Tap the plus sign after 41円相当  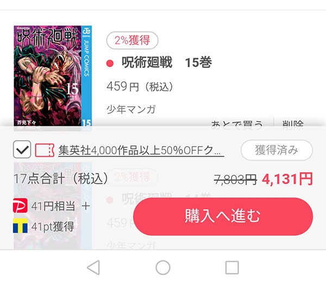pos(86,206)
